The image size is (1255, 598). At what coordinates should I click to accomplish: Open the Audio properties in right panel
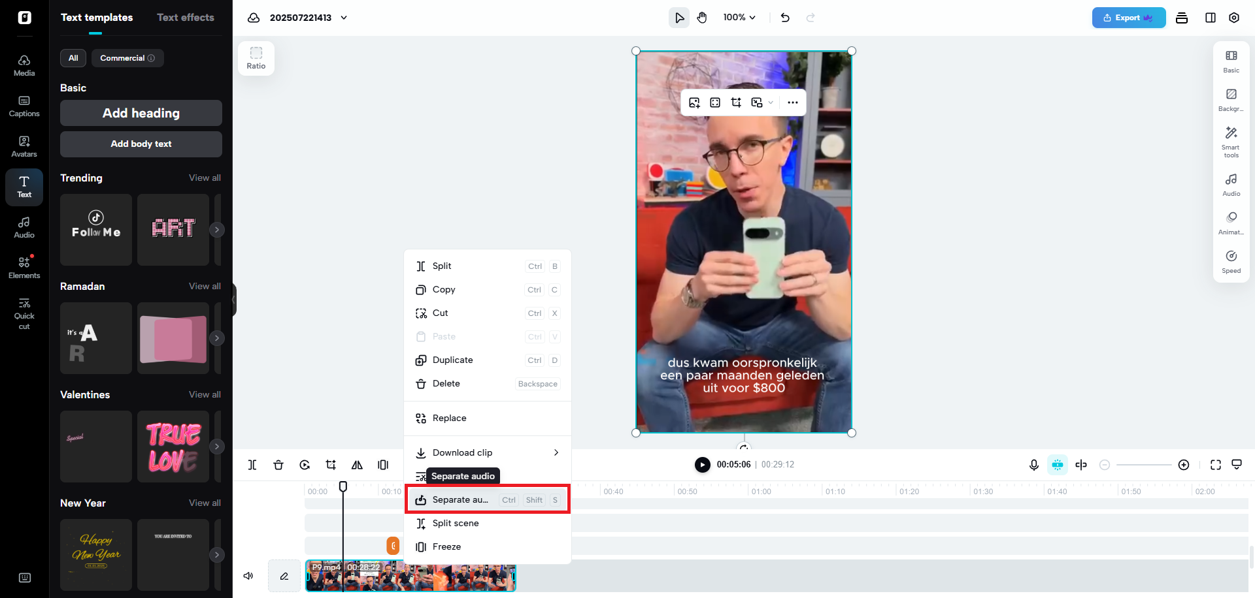pyautogui.click(x=1231, y=185)
